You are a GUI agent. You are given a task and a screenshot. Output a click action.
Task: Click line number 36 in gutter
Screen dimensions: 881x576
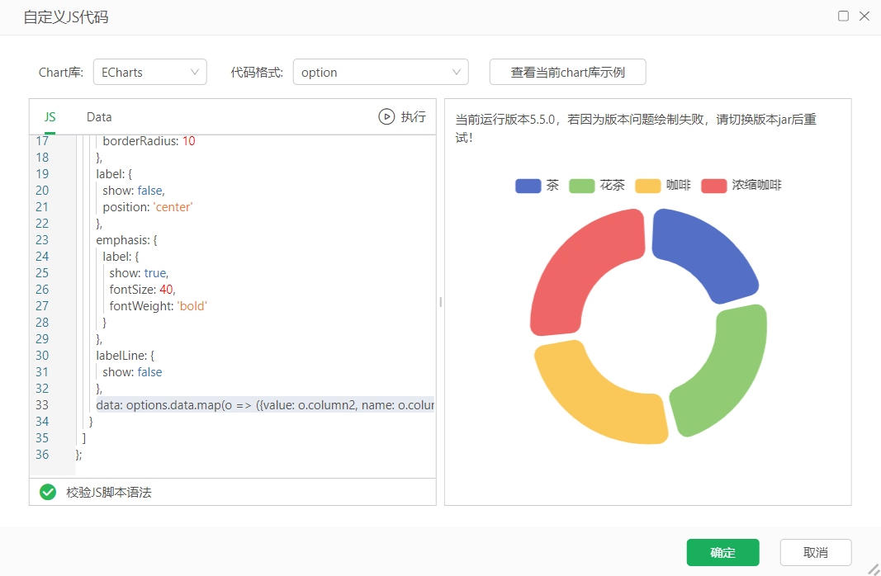[42, 454]
